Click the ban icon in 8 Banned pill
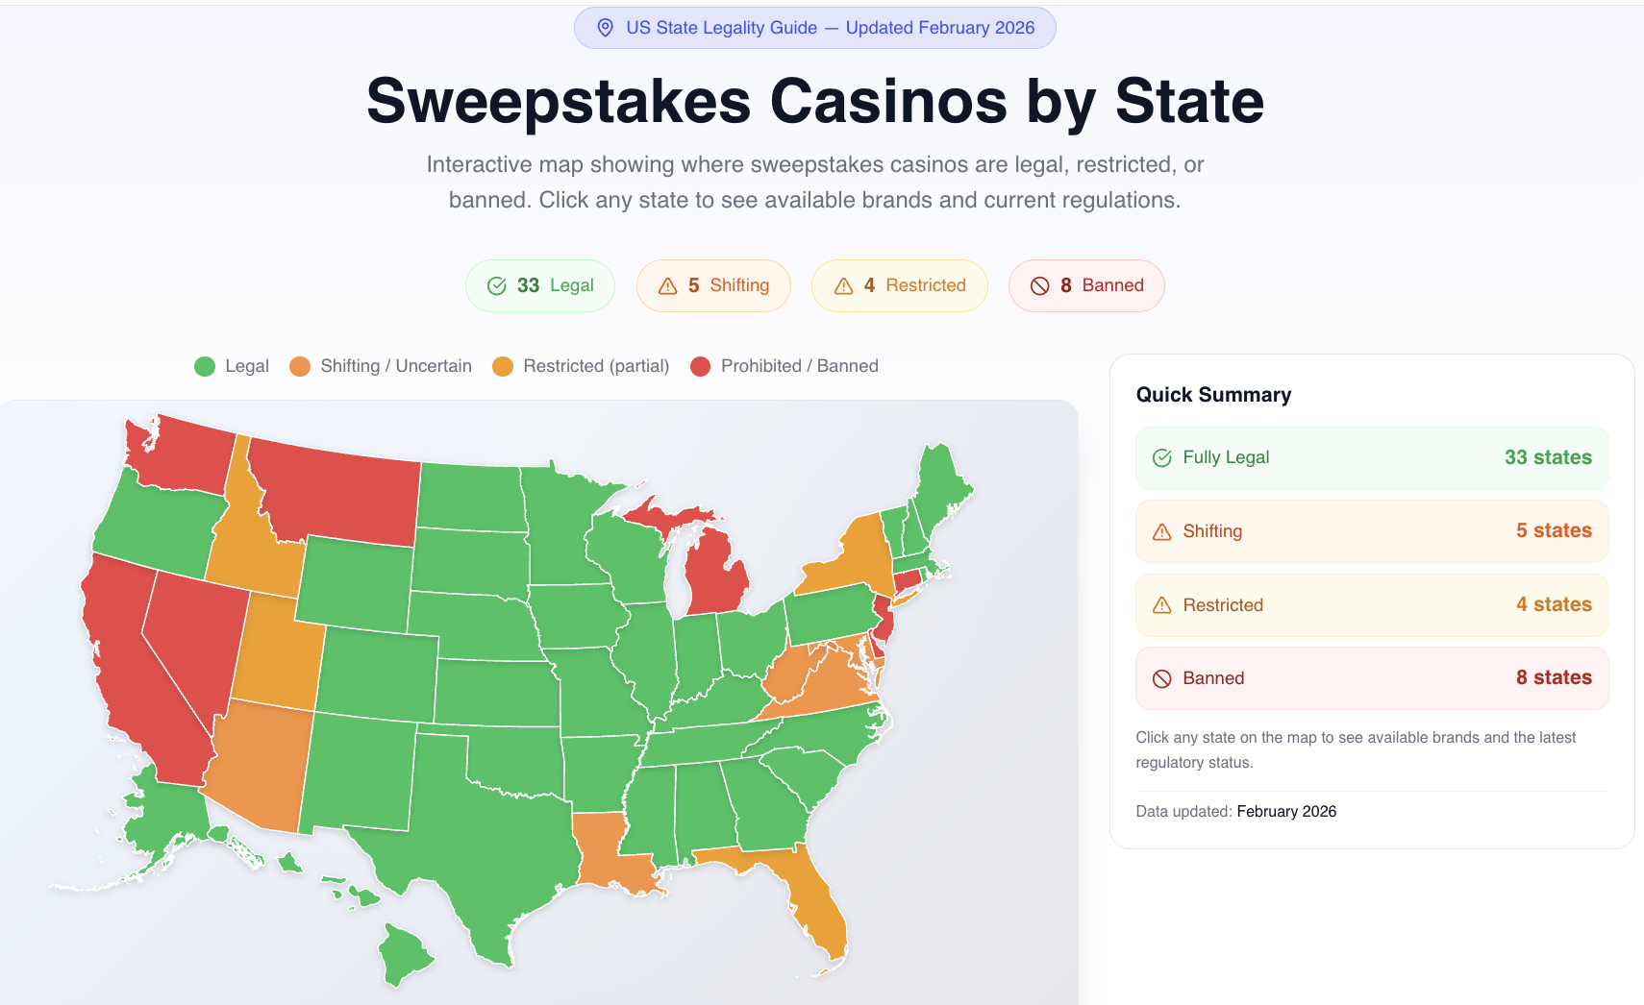The height and width of the screenshot is (1005, 1644). point(1039,285)
